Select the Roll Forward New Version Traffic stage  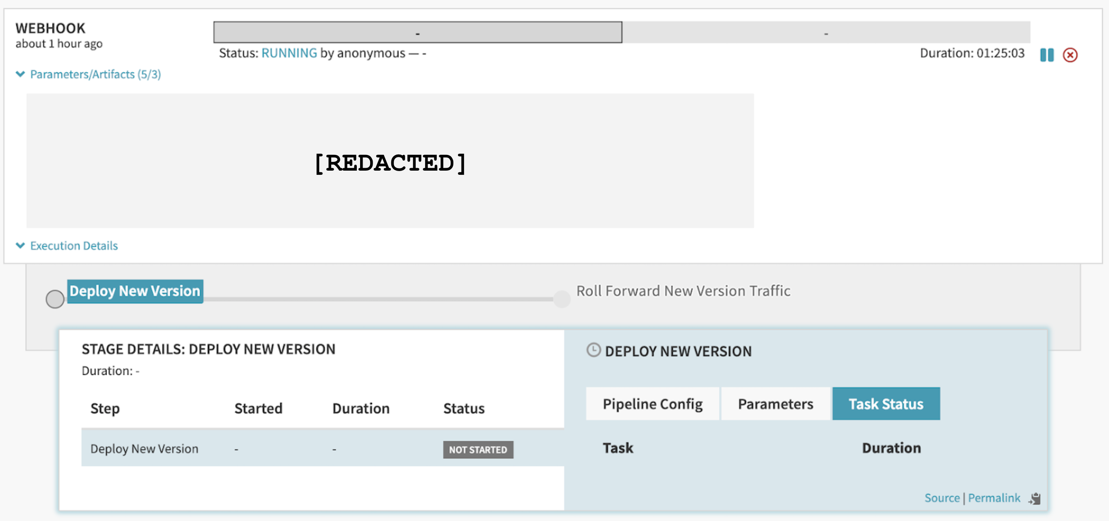[x=683, y=291]
